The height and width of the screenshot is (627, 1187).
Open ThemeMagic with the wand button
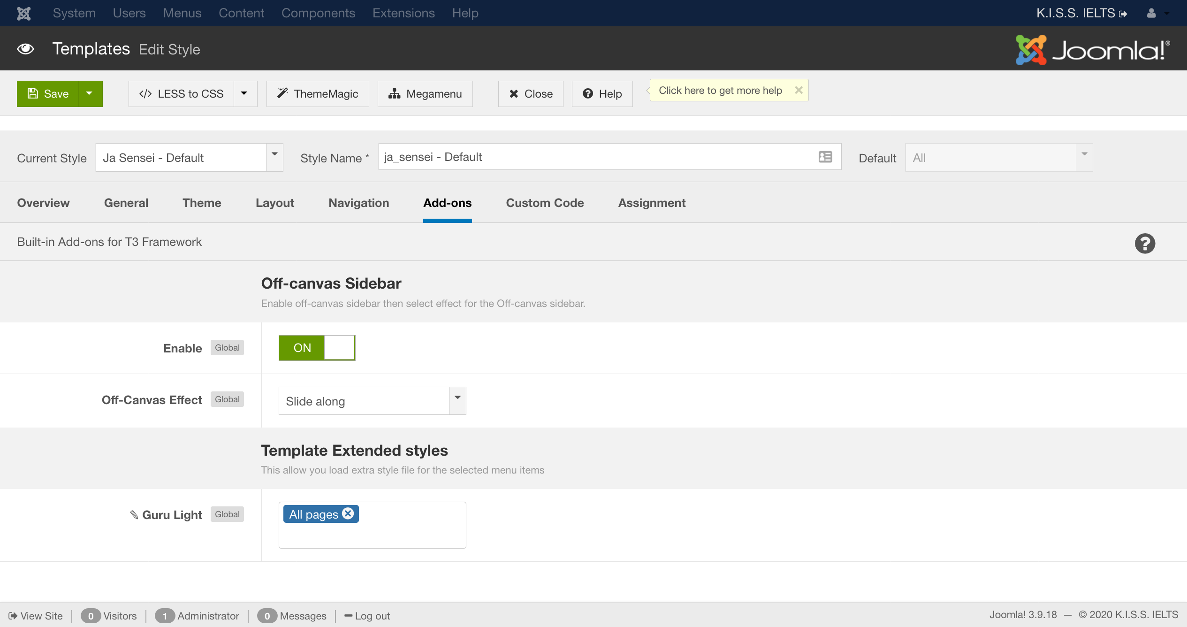(318, 94)
